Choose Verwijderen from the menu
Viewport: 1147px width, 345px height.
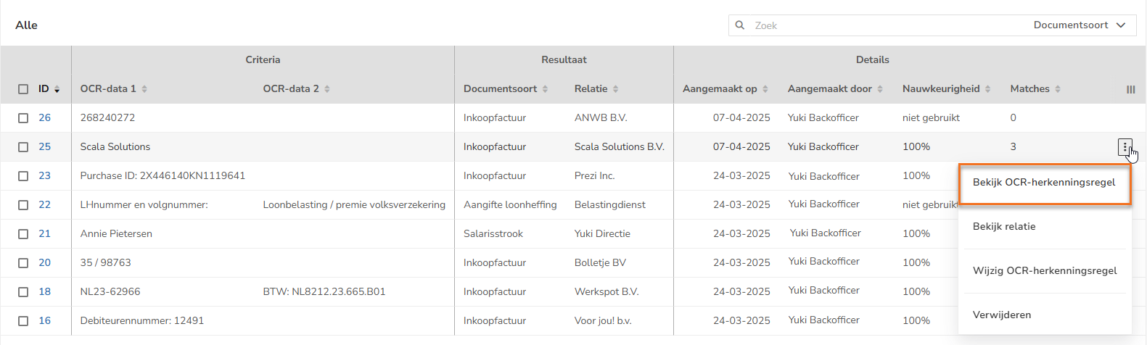(x=1002, y=315)
